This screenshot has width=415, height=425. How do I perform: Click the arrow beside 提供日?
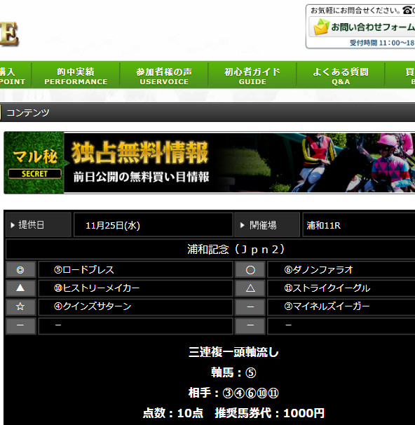tap(13, 225)
